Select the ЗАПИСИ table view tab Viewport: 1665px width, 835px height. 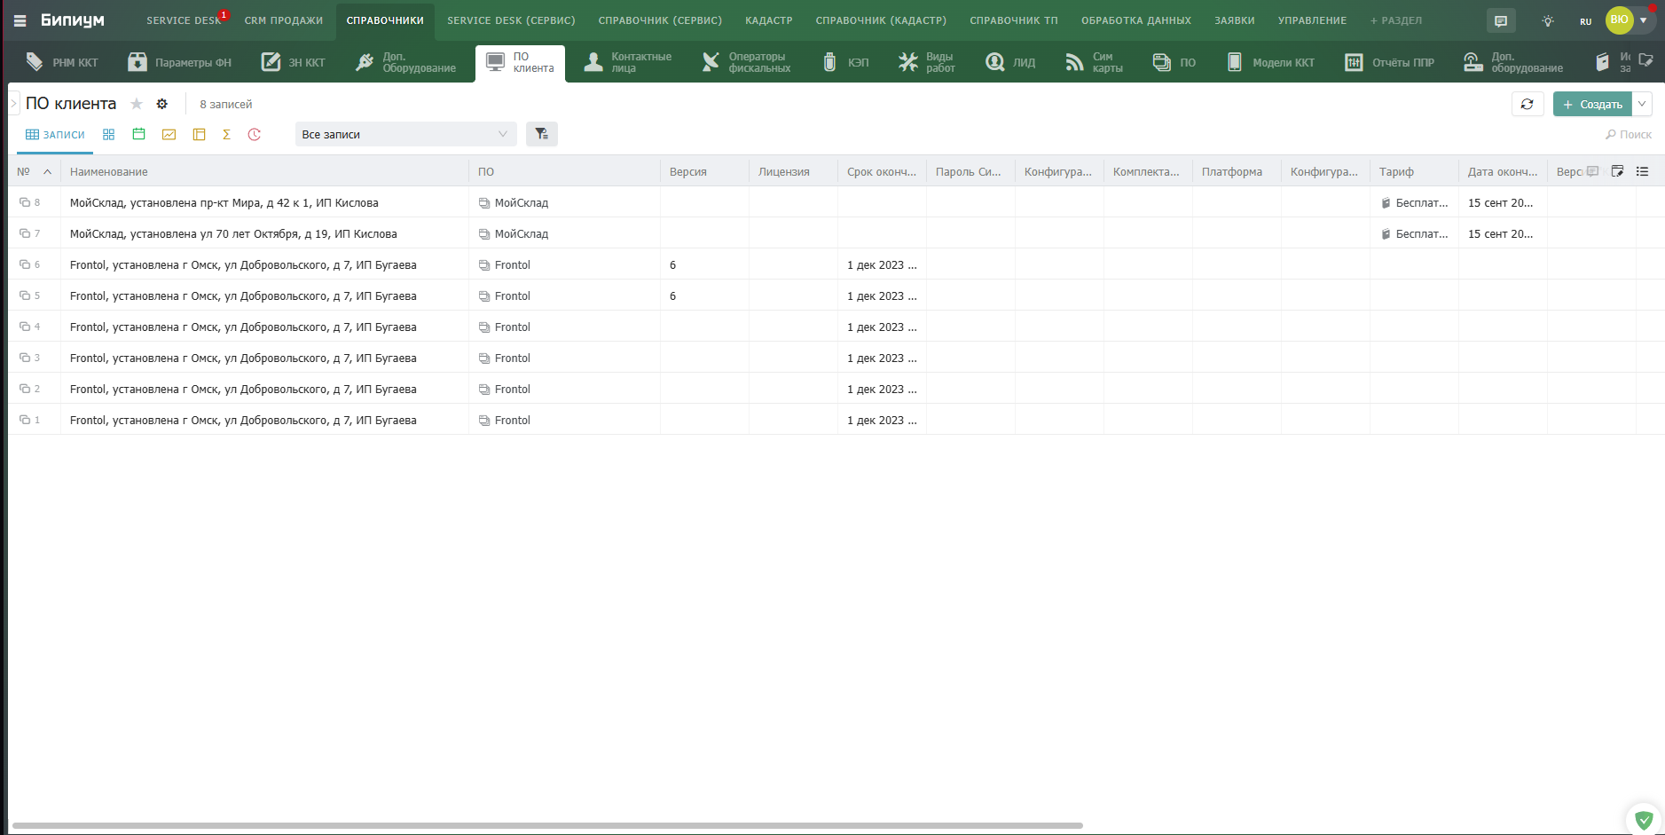(x=55, y=135)
